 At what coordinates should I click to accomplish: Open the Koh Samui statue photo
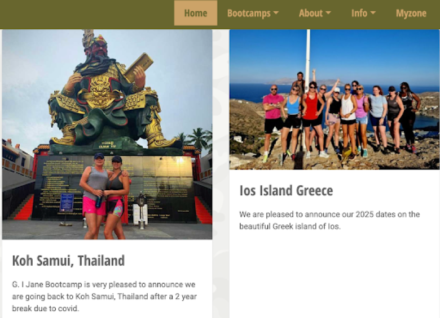(x=107, y=135)
